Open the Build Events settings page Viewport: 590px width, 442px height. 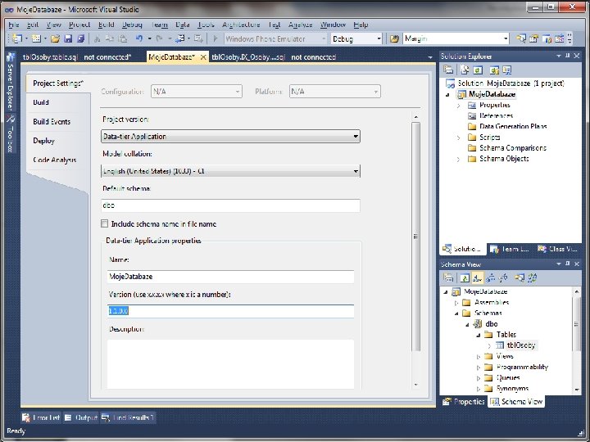click(52, 121)
